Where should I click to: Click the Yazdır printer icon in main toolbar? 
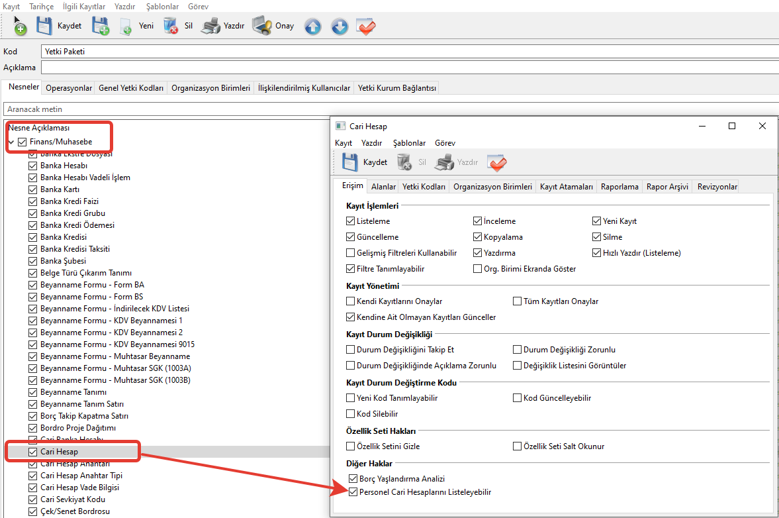(210, 26)
